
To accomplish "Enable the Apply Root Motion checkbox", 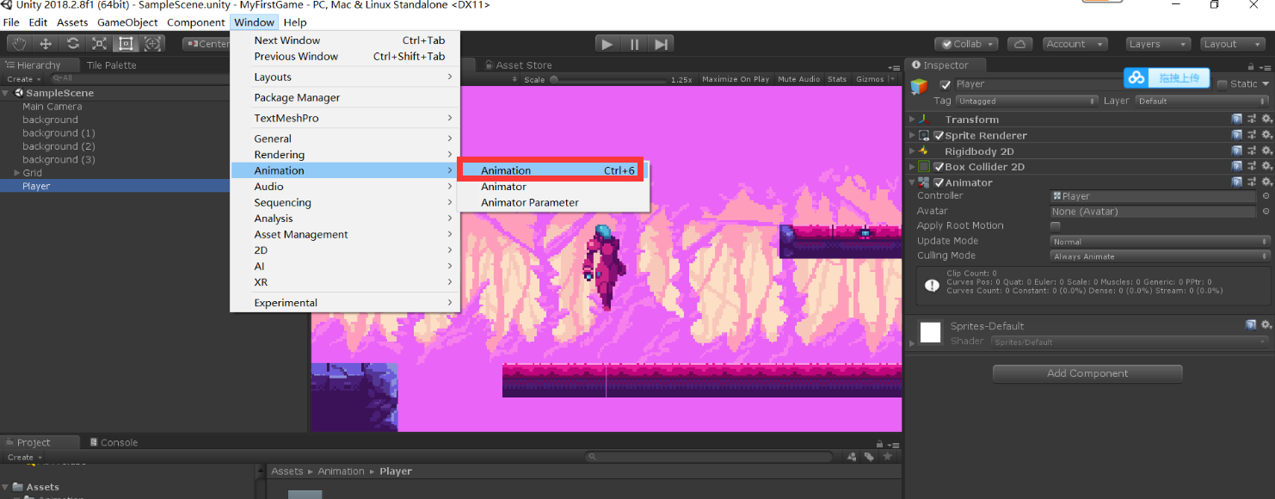I will point(1055,225).
